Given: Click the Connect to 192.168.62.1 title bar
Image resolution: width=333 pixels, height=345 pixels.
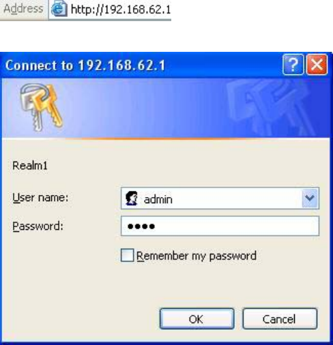Looking at the screenshot, I should click(x=141, y=65).
